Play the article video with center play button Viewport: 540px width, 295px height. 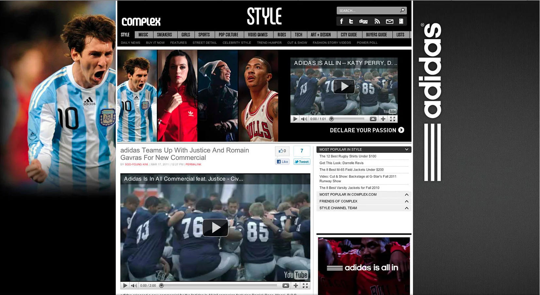[215, 228]
